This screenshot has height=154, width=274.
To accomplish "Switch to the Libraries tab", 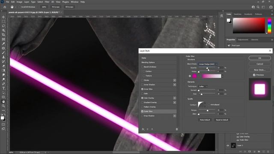I will pos(254,40).
